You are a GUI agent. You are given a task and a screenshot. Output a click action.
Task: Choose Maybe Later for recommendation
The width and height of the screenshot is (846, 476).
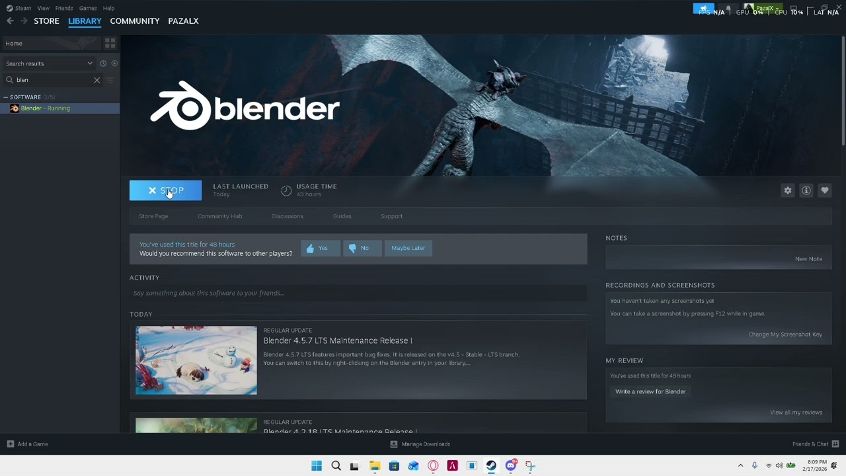pyautogui.click(x=408, y=248)
